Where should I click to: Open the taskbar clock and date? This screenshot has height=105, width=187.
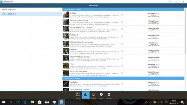click(x=174, y=102)
